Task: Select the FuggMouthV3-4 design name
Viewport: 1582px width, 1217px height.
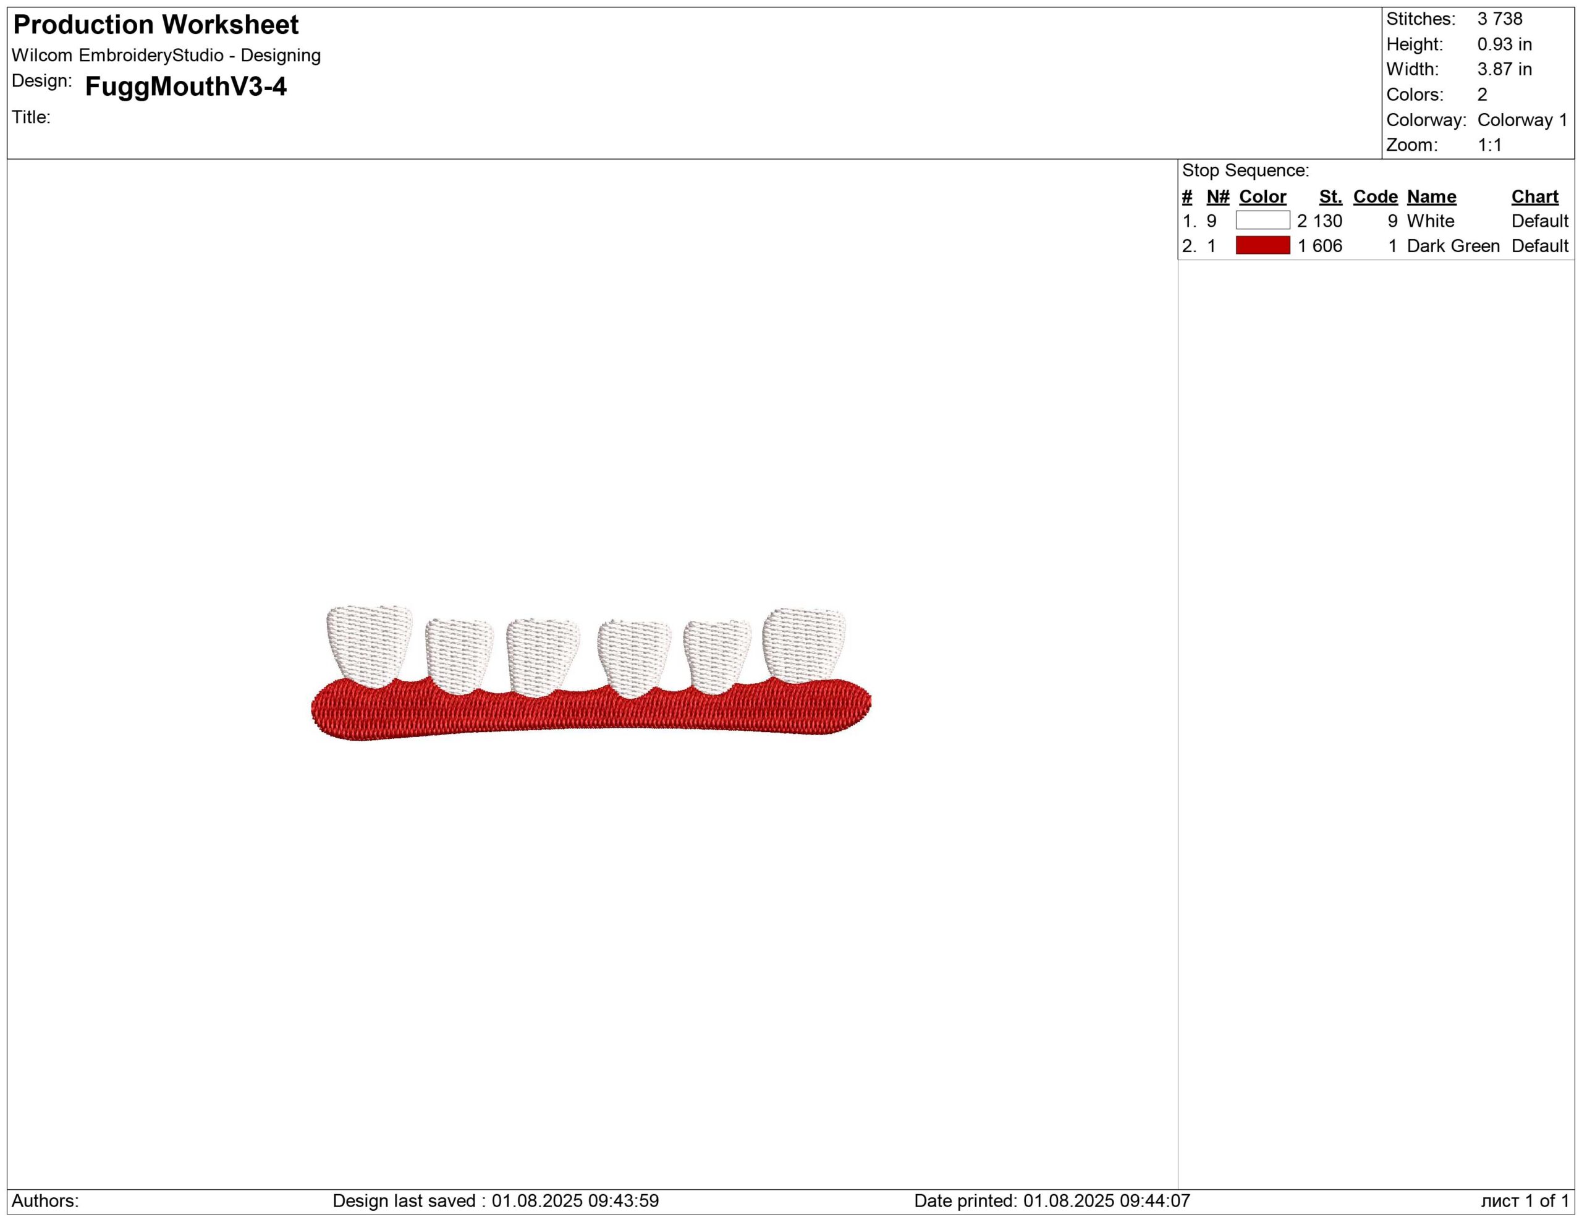Action: click(x=185, y=86)
